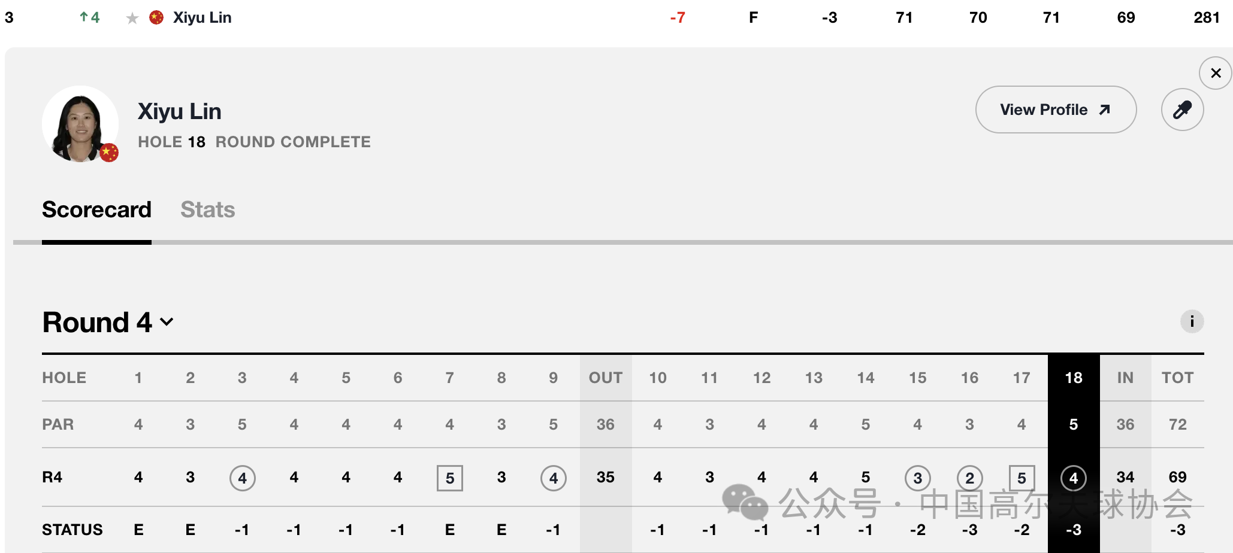
Task: Click the scorecard info icon
Action: click(1192, 321)
